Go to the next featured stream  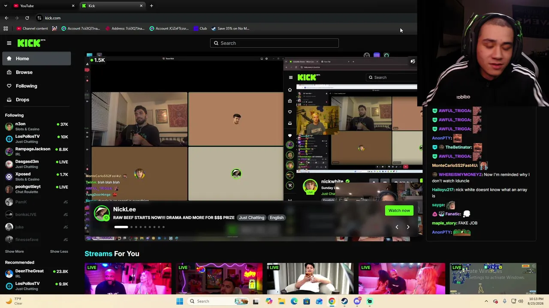click(408, 227)
